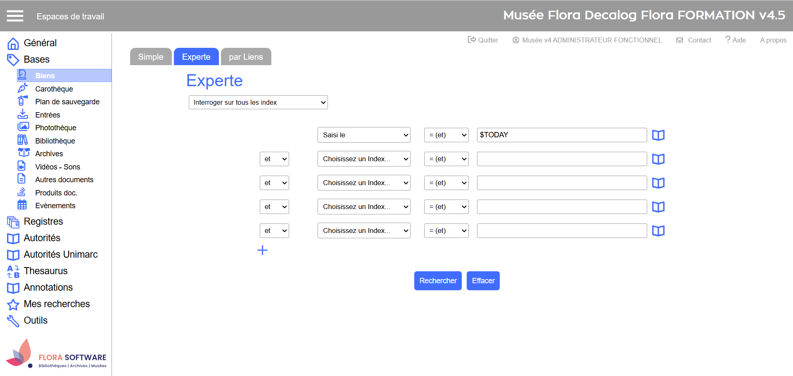
Task: Click the Thesaurus A-B icon
Action: point(13,271)
